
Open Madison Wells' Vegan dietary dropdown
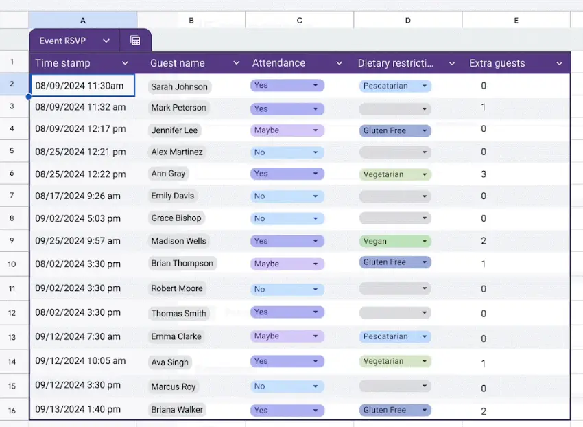[x=425, y=242]
